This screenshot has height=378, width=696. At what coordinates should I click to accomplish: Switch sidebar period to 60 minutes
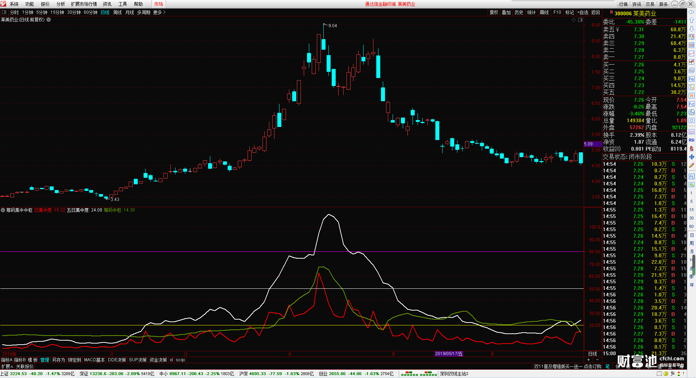tap(692, 226)
